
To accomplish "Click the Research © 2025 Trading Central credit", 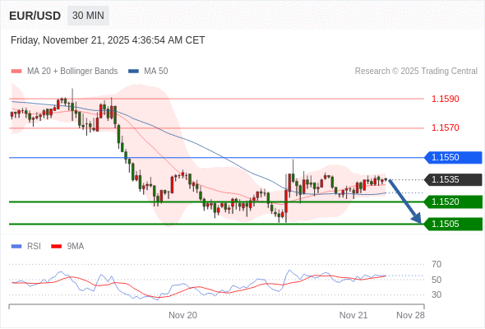I will 416,72.
